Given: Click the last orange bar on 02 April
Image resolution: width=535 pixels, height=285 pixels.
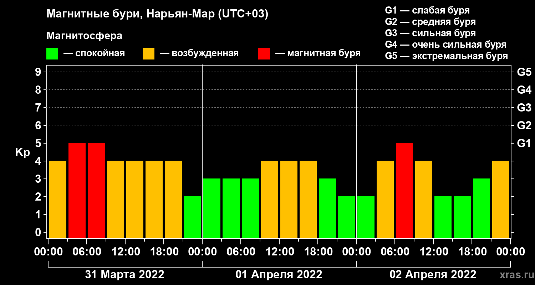Looking at the screenshot, I should coord(501,199).
